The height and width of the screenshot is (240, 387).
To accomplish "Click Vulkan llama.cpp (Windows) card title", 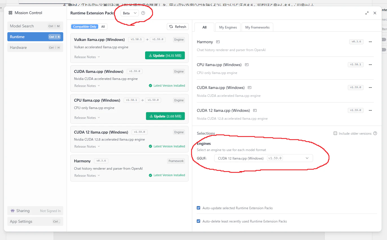I will pyautogui.click(x=99, y=40).
